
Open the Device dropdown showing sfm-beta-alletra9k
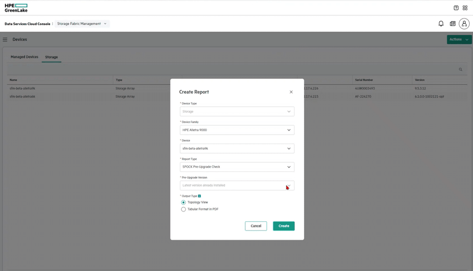(237, 148)
